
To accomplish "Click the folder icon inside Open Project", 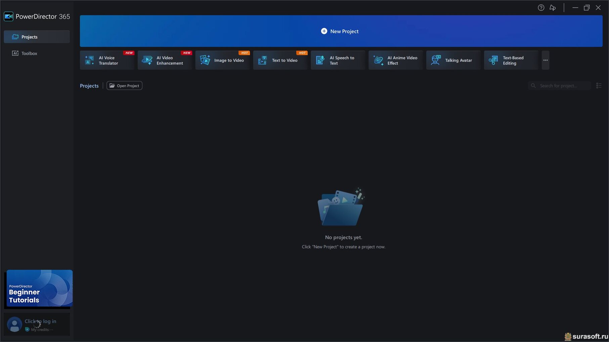I will point(112,86).
